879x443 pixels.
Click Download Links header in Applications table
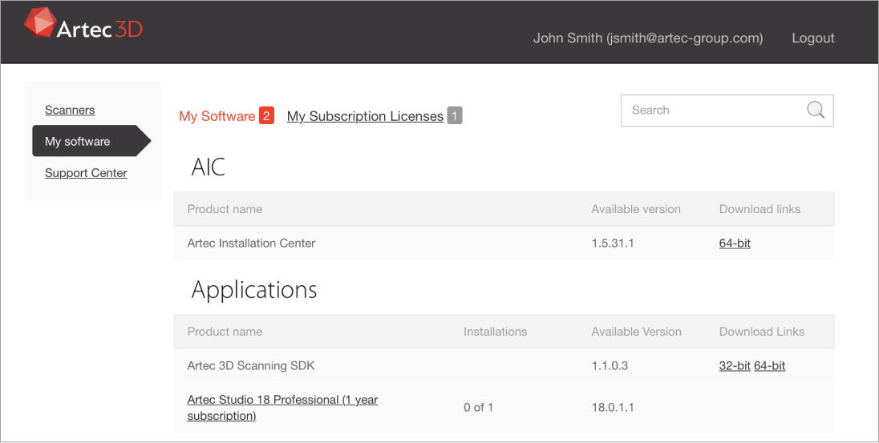[x=762, y=332]
